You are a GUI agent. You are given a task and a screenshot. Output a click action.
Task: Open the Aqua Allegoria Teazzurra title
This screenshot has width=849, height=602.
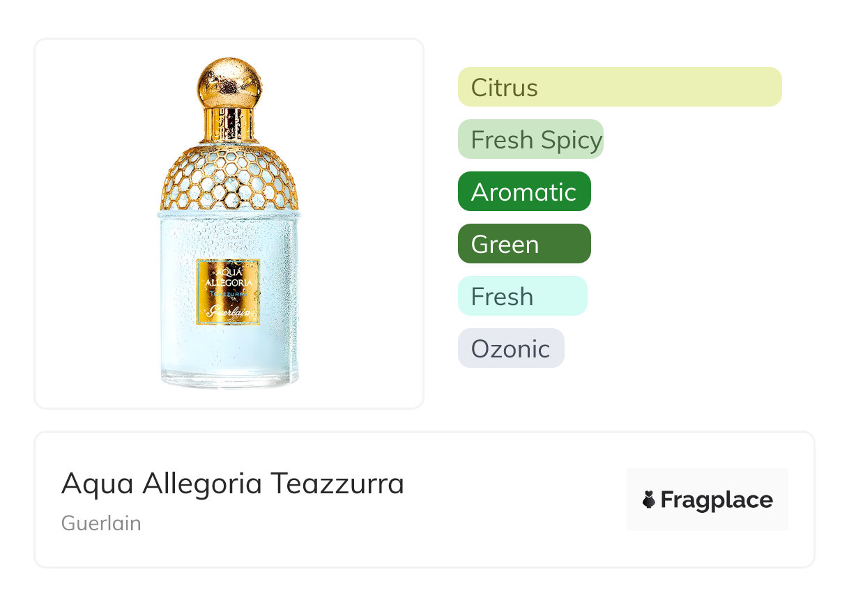tap(233, 484)
